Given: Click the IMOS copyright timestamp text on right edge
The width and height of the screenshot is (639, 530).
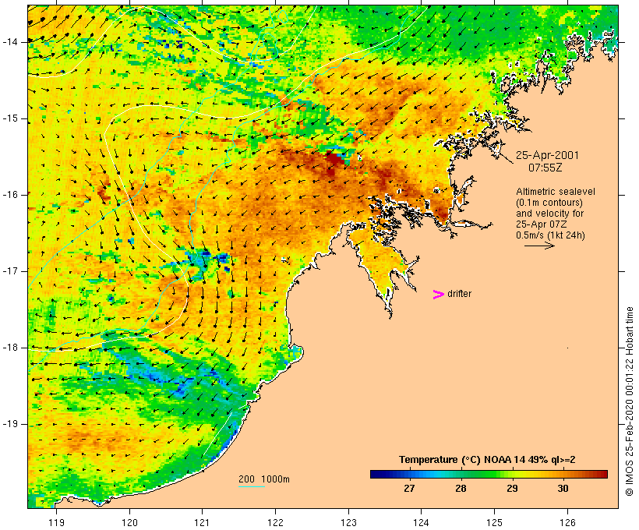Looking at the screenshot, I should click(x=630, y=401).
